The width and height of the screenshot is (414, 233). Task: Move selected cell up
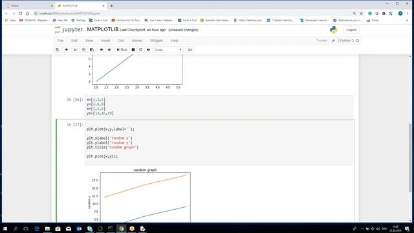click(101, 50)
